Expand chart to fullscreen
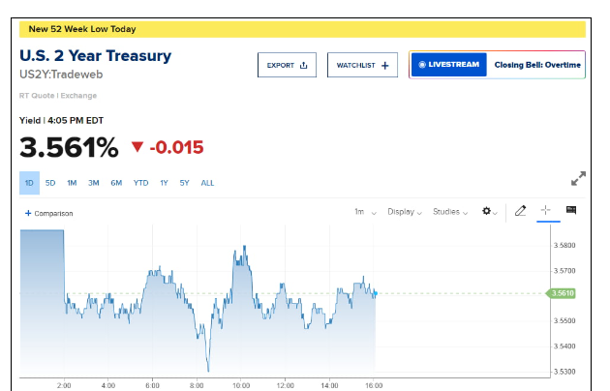 (x=578, y=179)
